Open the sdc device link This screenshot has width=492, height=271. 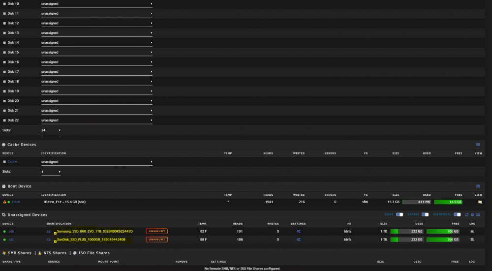click(x=11, y=240)
